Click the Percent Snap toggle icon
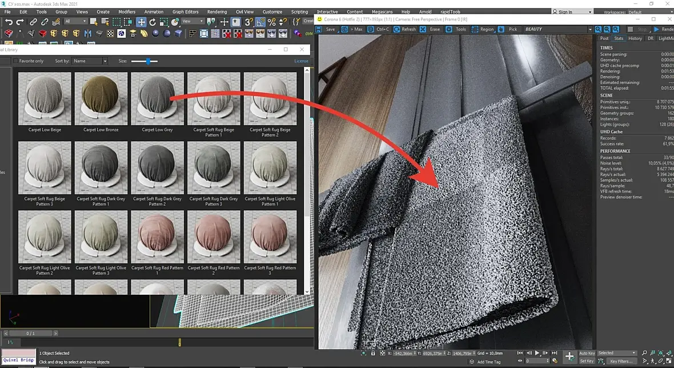 click(x=271, y=22)
